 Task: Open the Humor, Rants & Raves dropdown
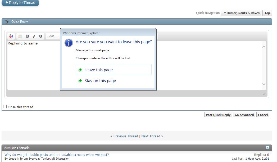[241, 13]
